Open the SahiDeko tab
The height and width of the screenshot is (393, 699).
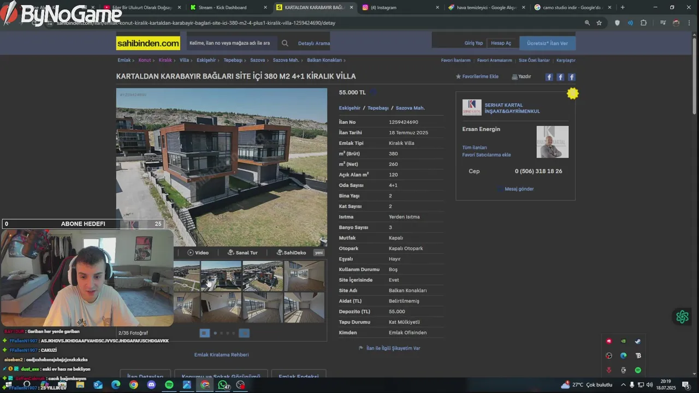(292, 253)
